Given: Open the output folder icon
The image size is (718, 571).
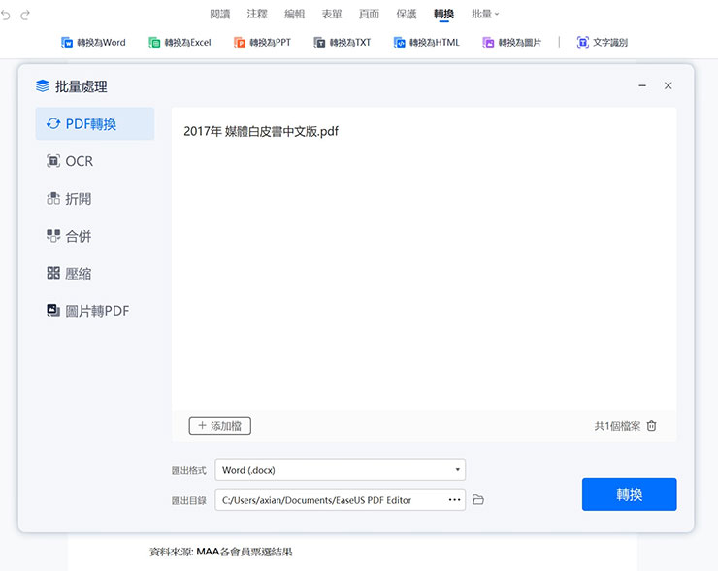Looking at the screenshot, I should click(x=478, y=499).
